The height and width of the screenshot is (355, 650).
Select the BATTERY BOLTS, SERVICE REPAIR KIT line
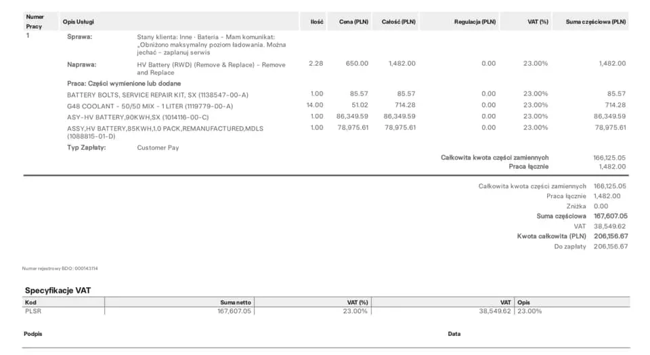[x=157, y=95]
